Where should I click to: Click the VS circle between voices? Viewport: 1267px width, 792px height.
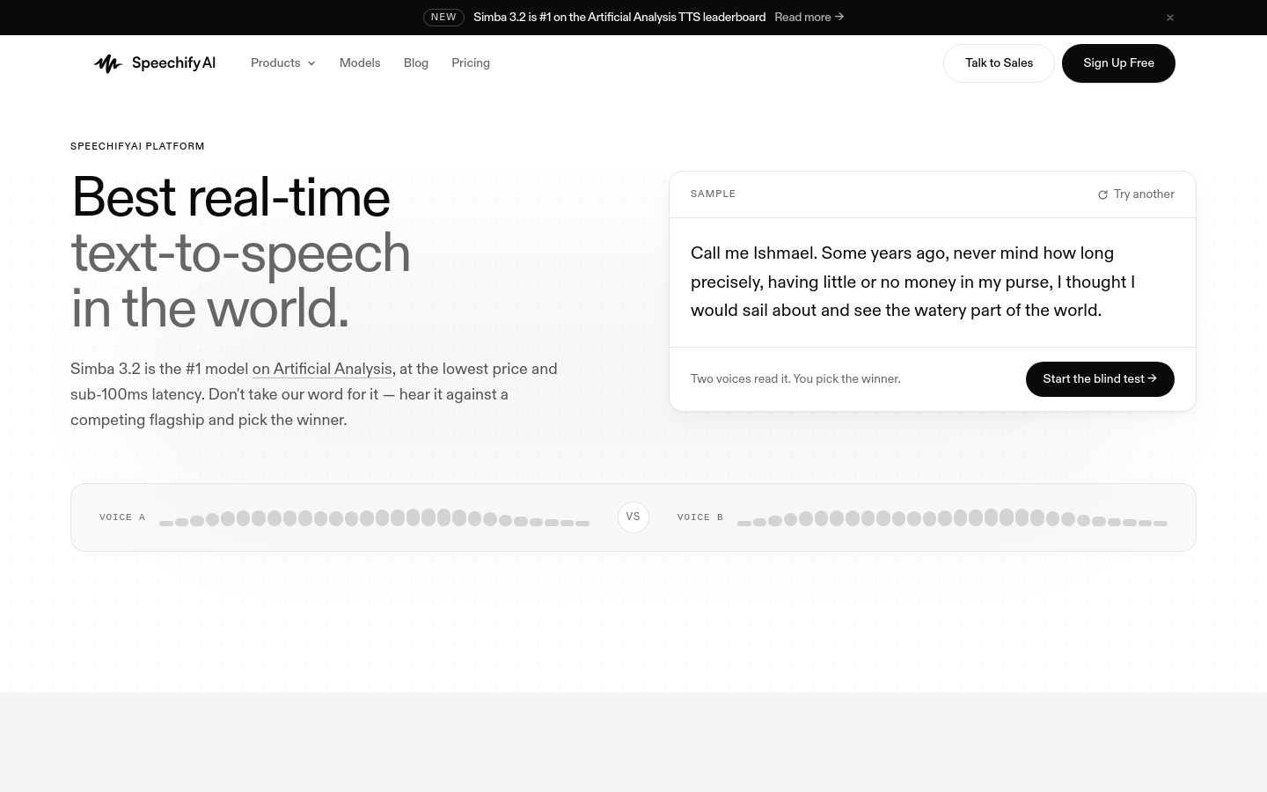point(633,517)
